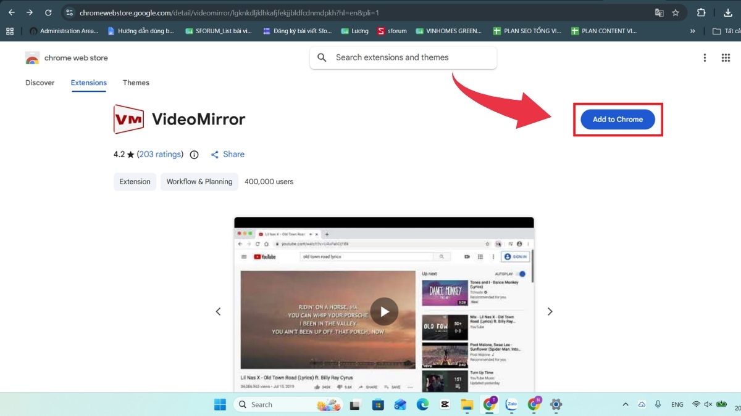Image resolution: width=741 pixels, height=416 pixels.
Task: Open the Hướng dẫn dùng bookmark
Action: 141,31
